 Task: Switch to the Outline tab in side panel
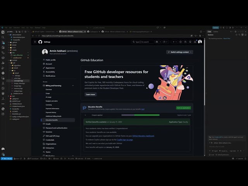pyautogui.click(x=215, y=32)
